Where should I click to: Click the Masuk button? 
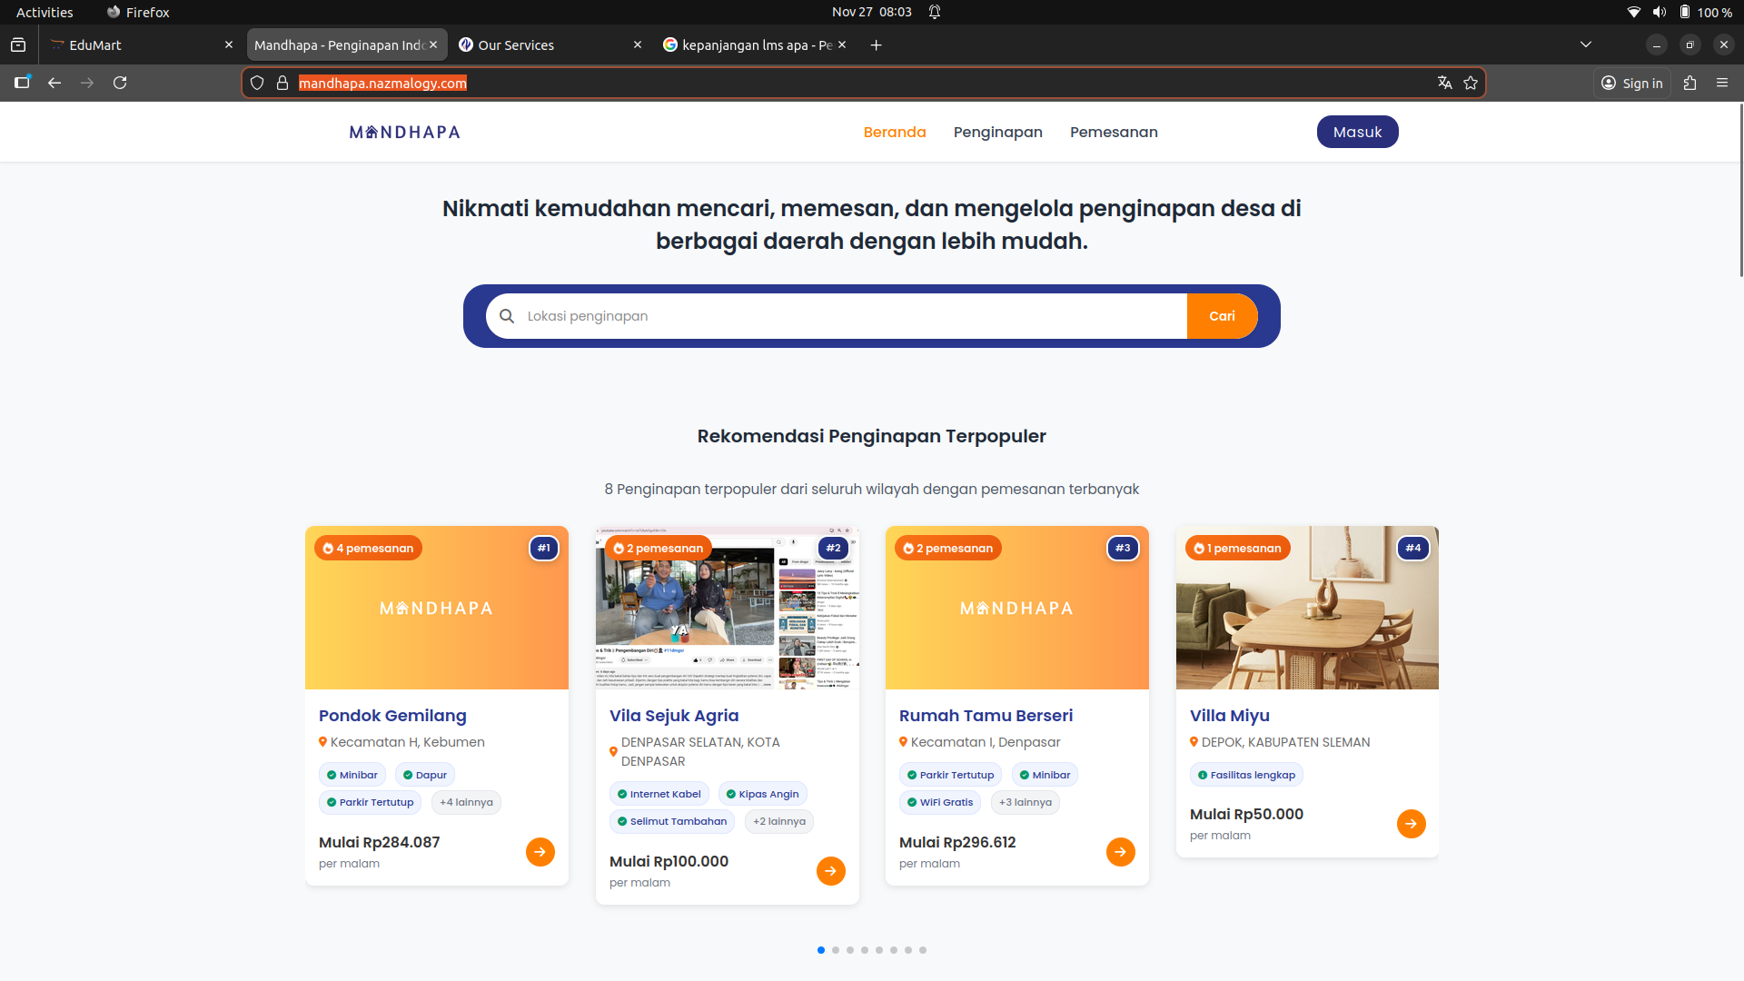tap(1357, 132)
